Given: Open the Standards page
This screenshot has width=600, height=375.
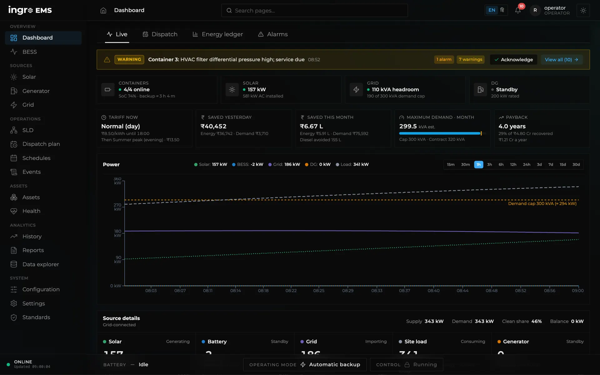Looking at the screenshot, I should pos(43,317).
